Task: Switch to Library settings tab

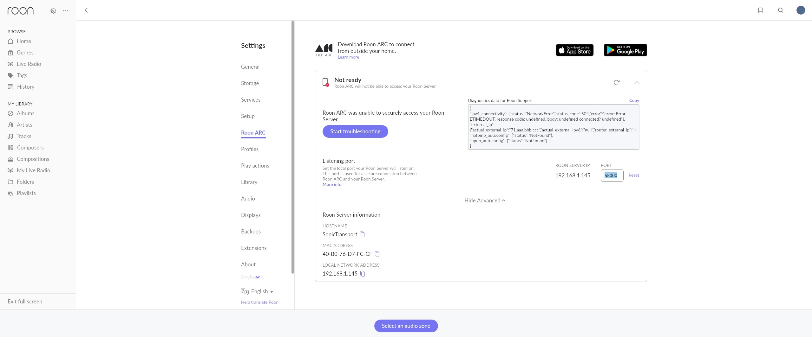Action: (x=249, y=182)
